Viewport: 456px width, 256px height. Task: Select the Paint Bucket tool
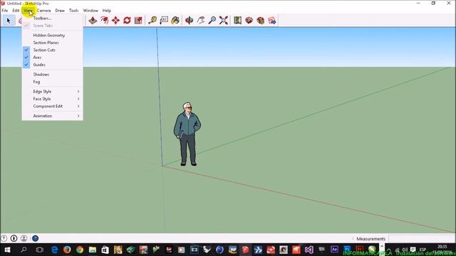[x=175, y=21]
